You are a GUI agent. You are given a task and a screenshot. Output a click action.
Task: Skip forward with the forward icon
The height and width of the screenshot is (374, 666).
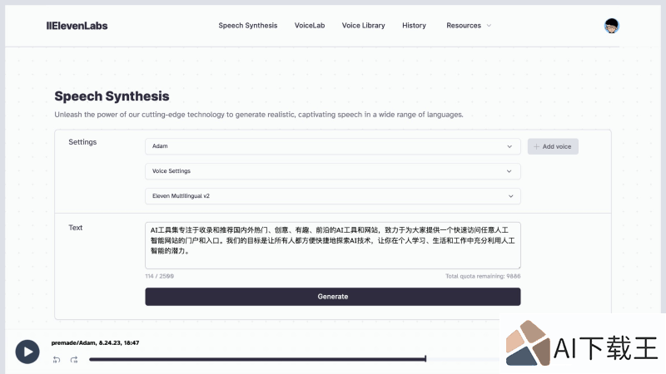coord(74,360)
